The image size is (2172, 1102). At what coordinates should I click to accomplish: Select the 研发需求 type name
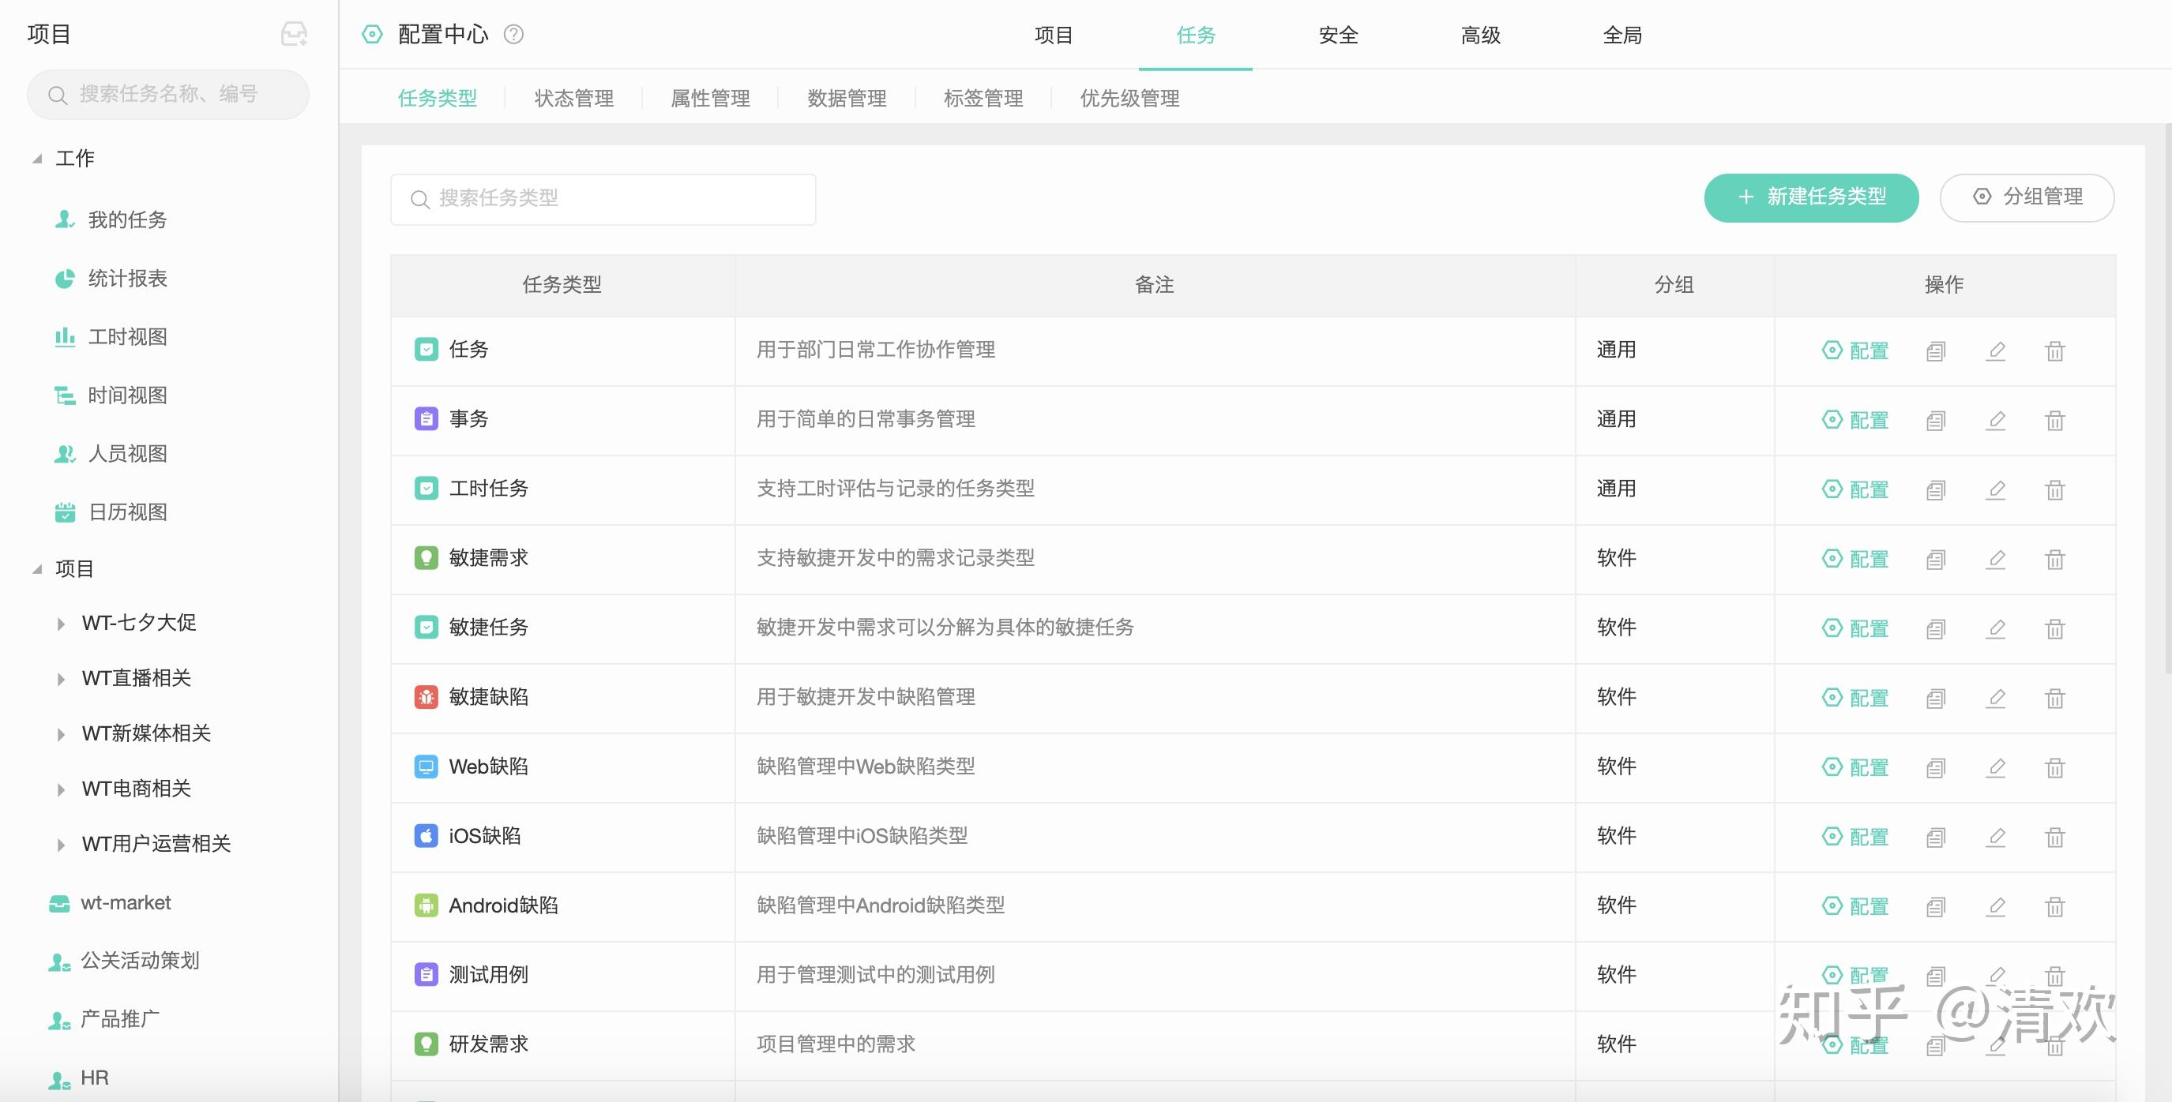coord(488,1044)
